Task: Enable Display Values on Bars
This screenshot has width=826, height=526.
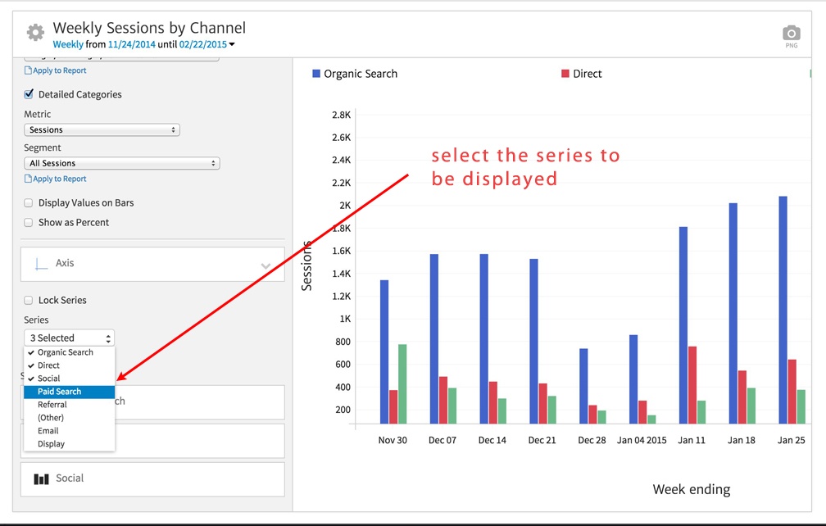Action: 29,203
